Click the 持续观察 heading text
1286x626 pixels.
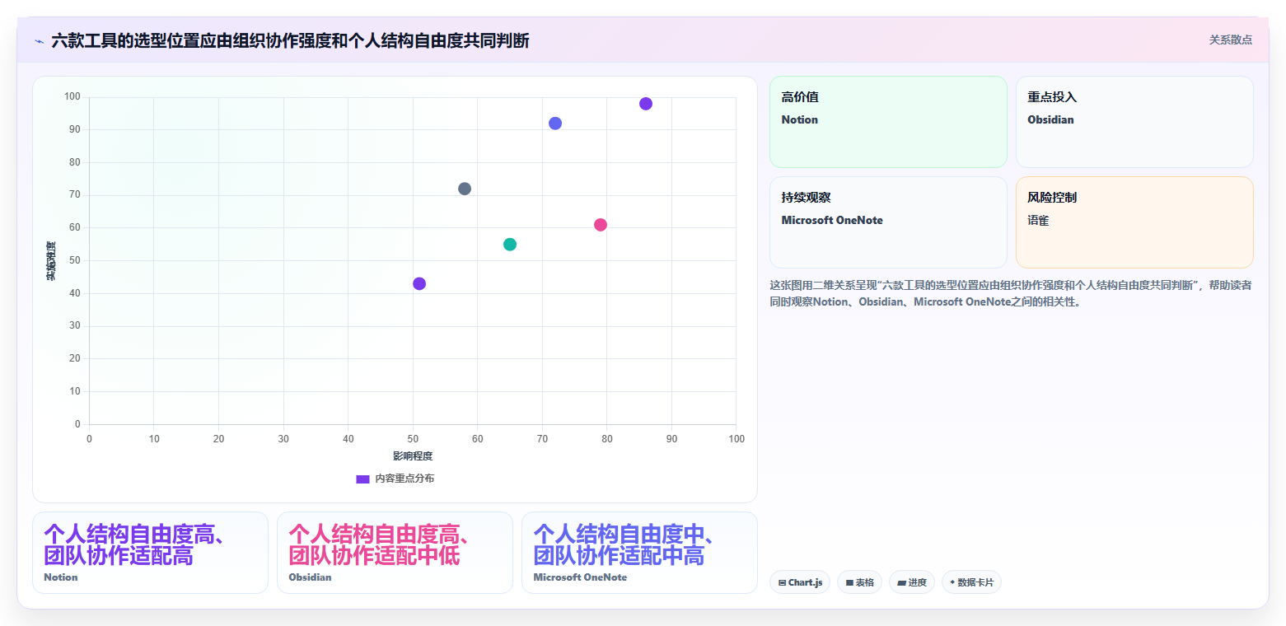[806, 198]
